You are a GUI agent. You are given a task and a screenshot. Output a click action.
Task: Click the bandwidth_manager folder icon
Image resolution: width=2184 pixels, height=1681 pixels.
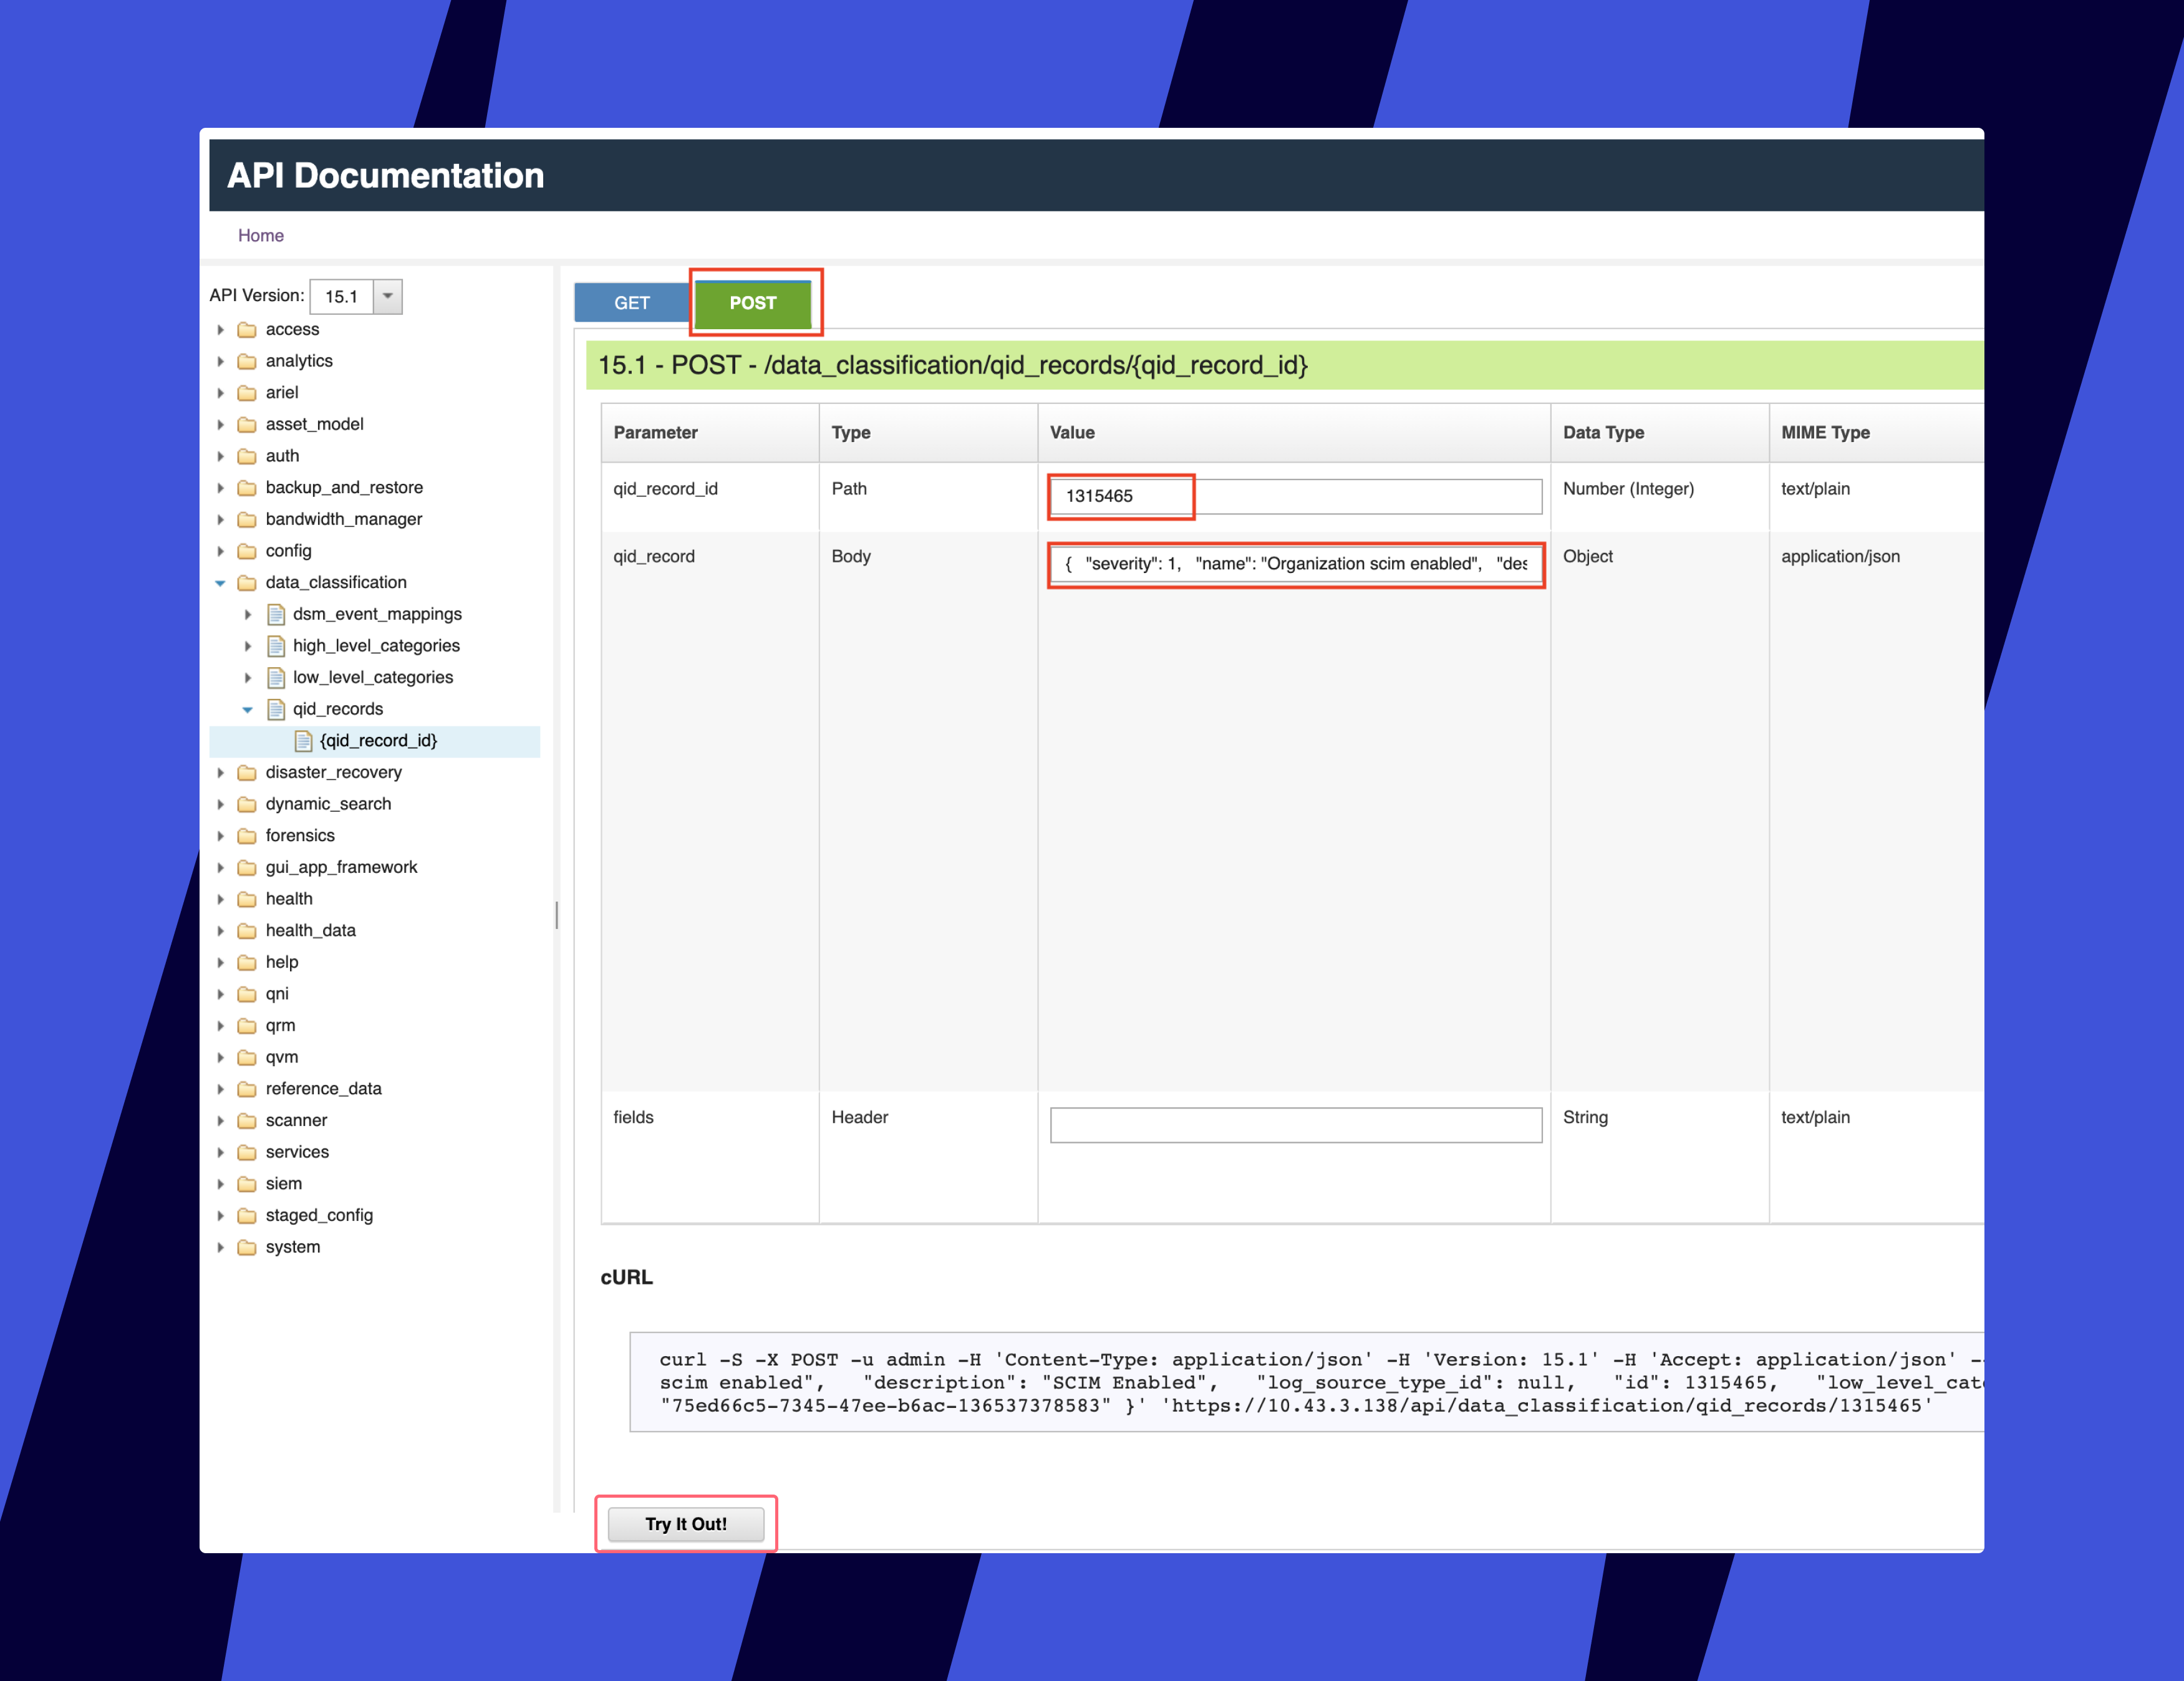tap(247, 520)
